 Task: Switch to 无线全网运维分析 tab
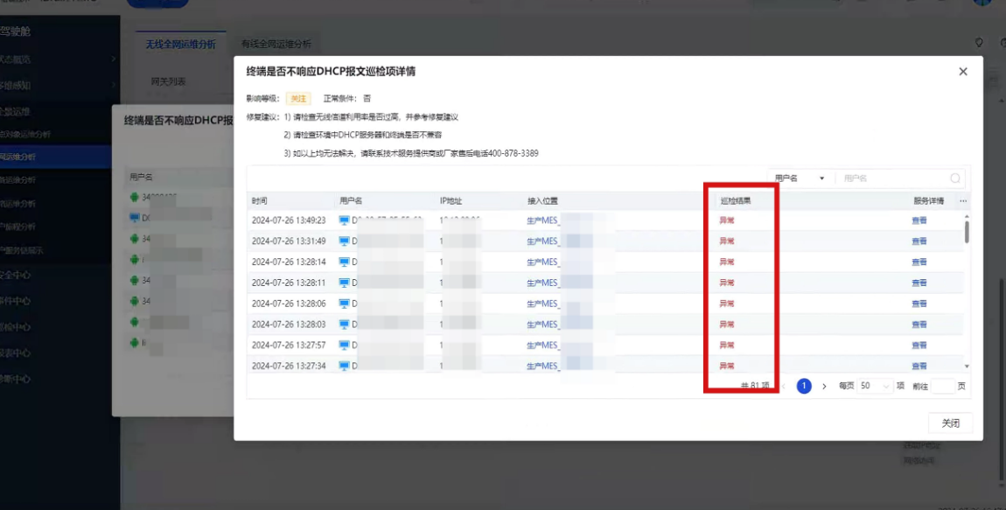coord(180,44)
